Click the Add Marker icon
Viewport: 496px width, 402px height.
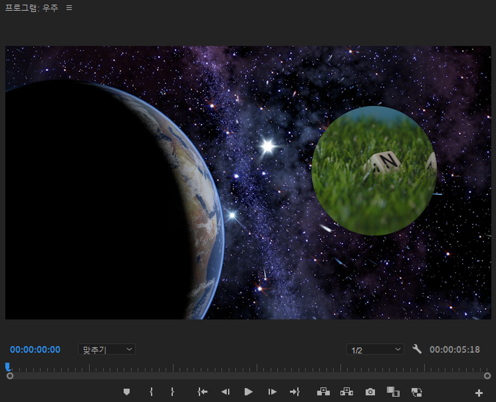[126, 392]
